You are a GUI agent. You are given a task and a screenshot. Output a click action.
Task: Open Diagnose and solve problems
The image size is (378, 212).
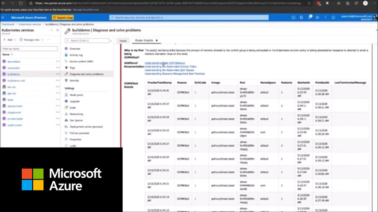87,74
